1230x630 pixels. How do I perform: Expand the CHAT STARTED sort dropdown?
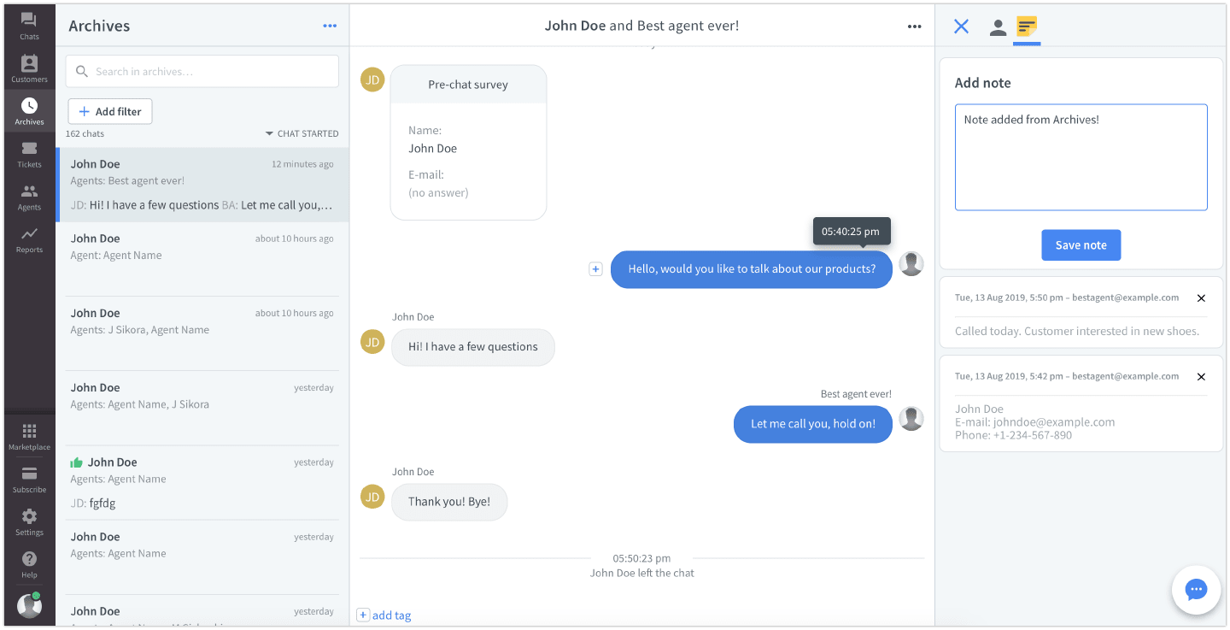(x=302, y=133)
